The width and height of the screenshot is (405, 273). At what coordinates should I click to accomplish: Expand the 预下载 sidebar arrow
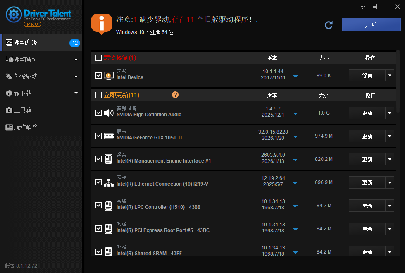coord(76,93)
